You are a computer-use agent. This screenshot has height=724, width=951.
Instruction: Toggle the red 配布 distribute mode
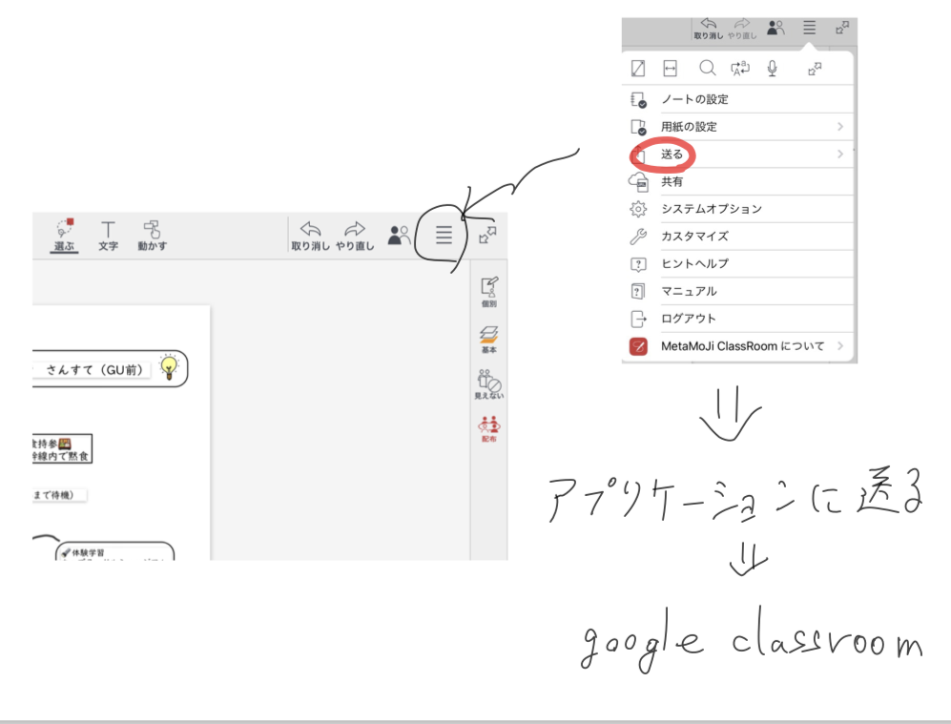point(489,428)
